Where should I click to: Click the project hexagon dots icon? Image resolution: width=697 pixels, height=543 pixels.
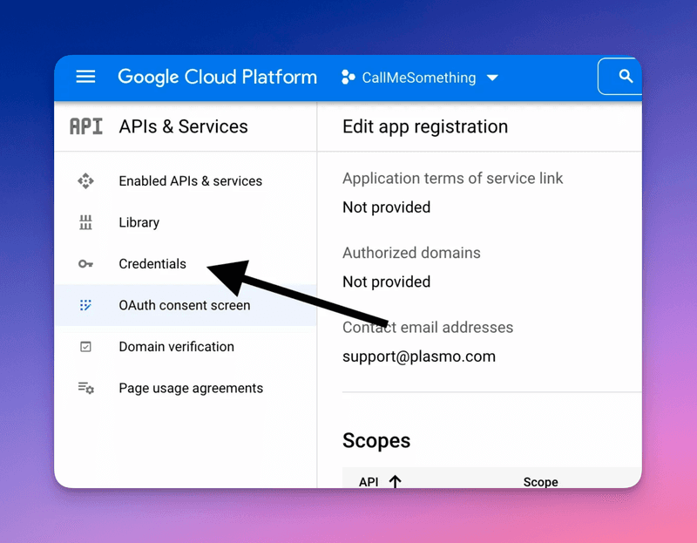coord(348,78)
